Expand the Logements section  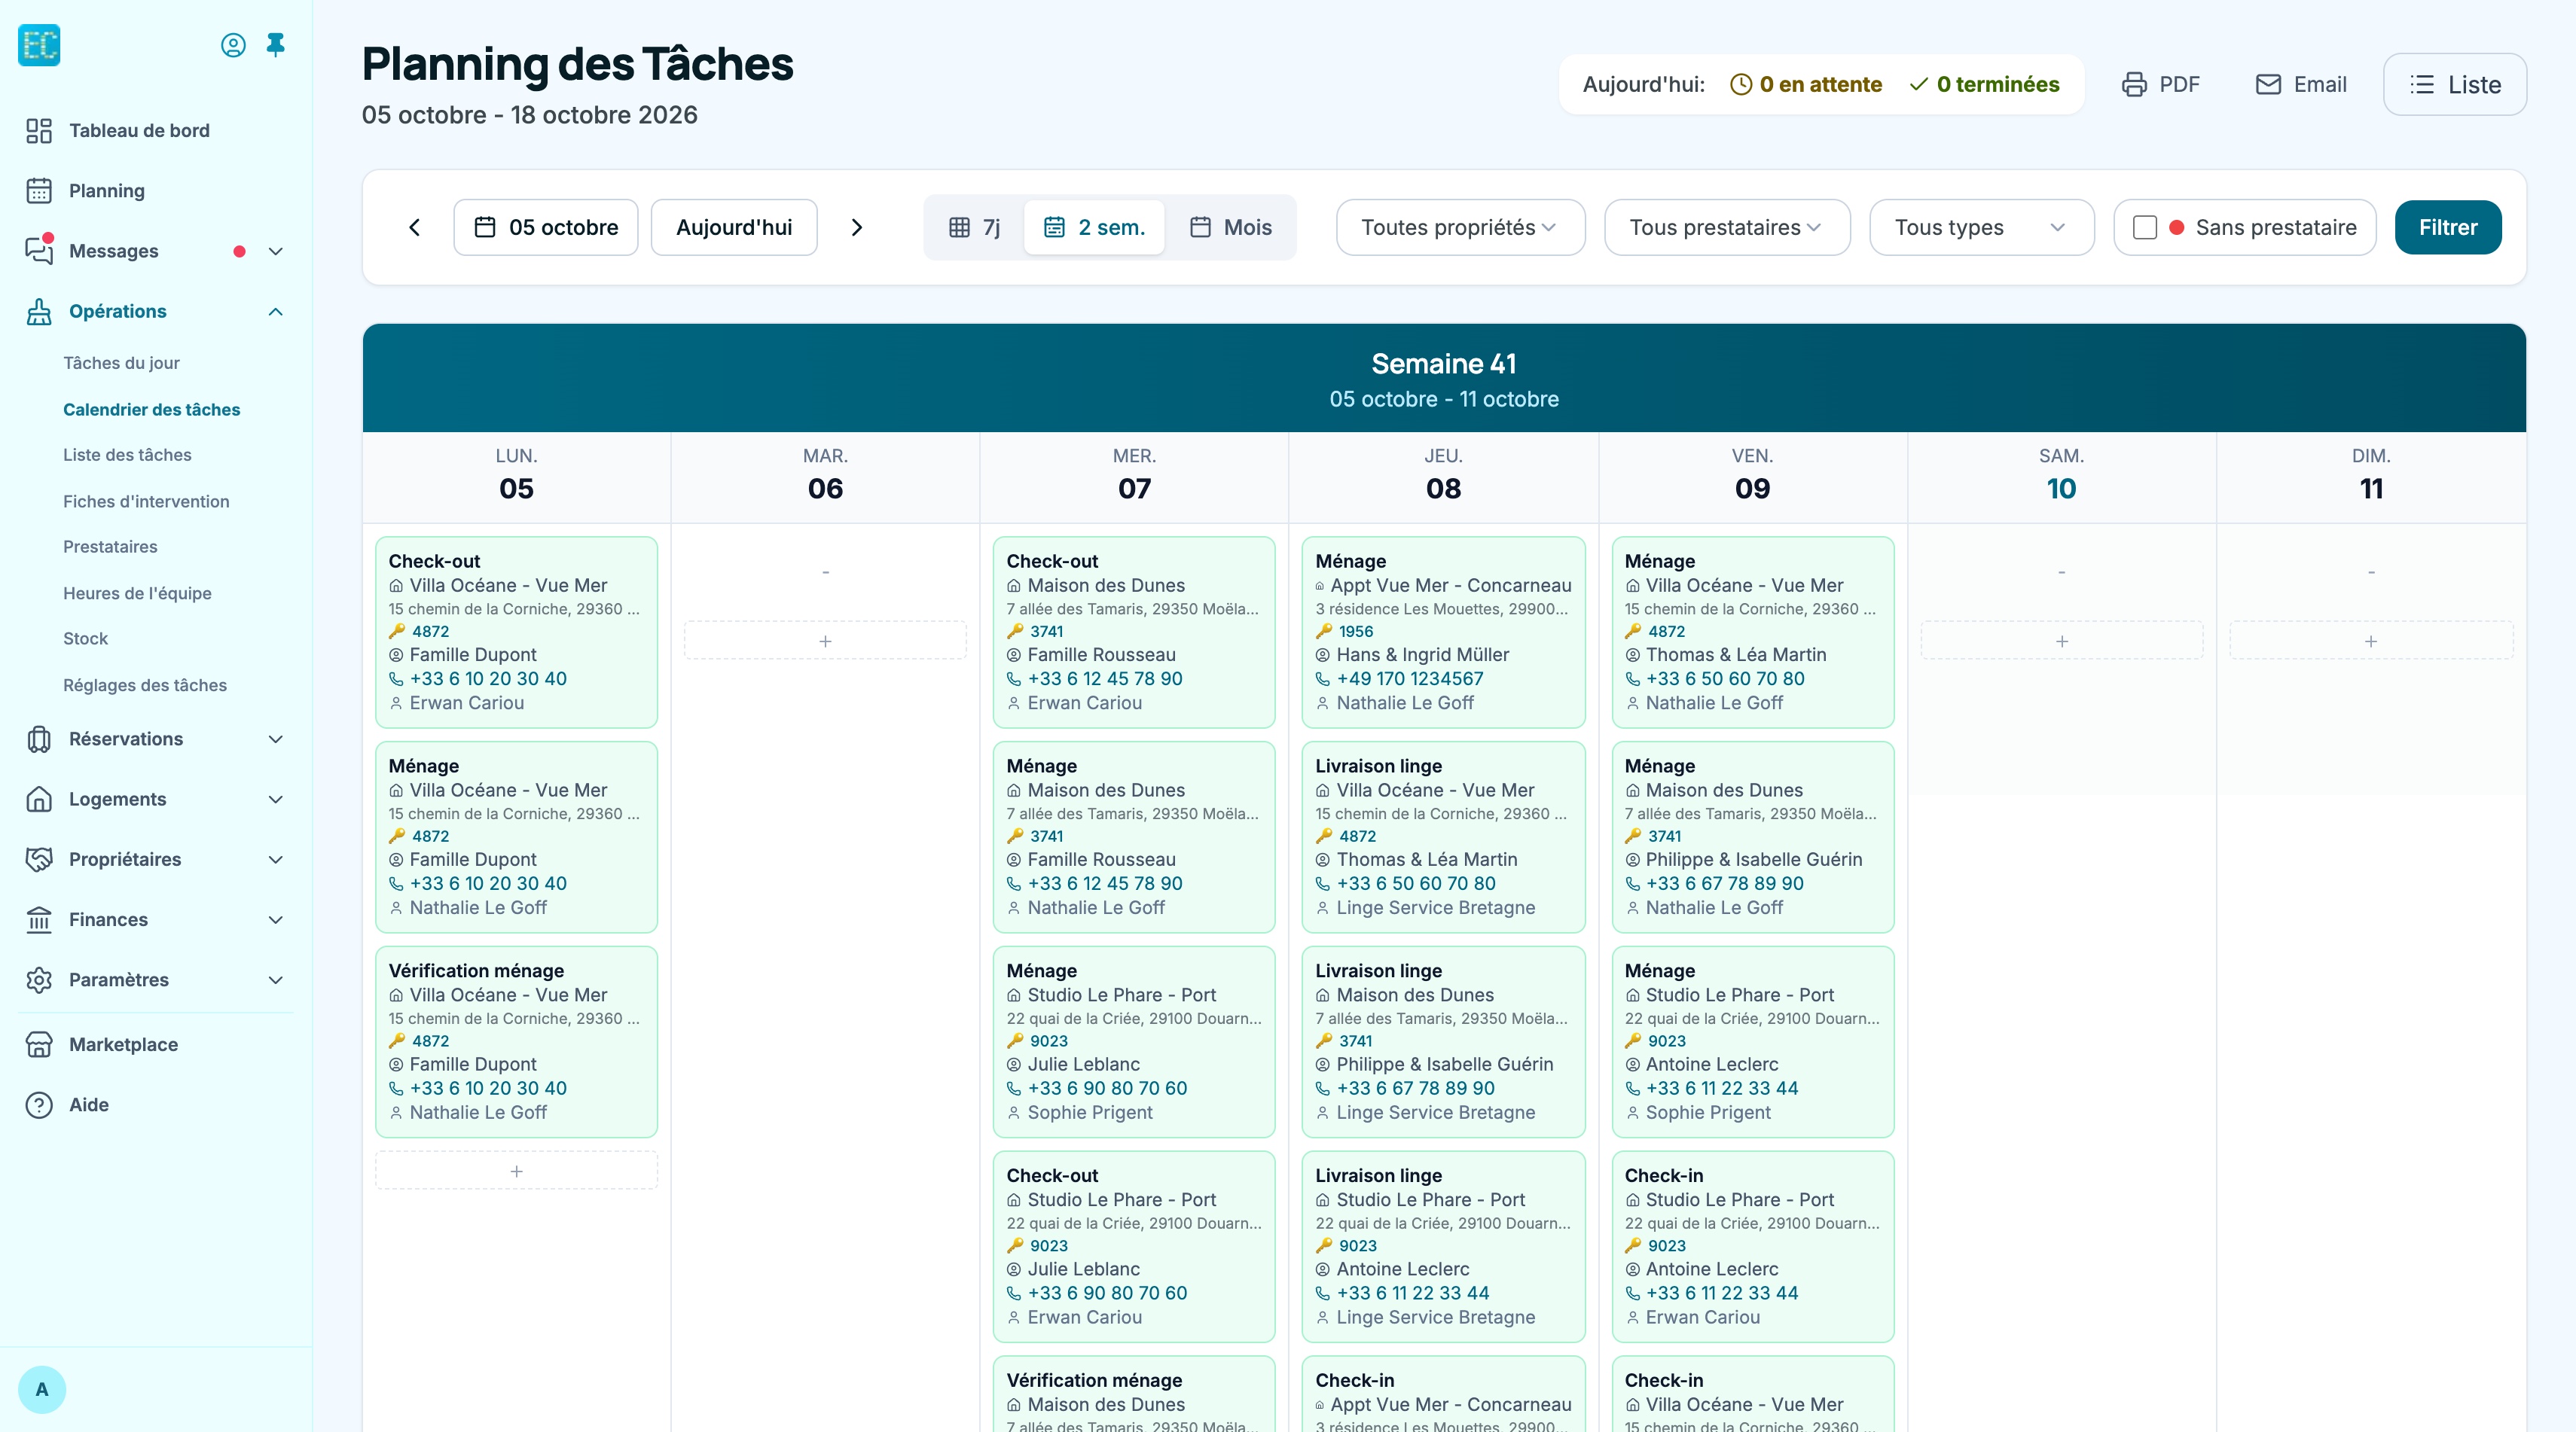point(276,800)
